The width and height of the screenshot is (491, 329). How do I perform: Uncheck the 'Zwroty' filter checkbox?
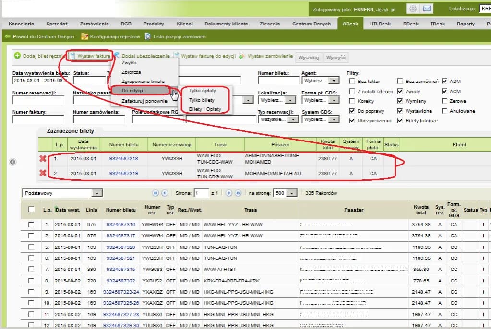(400, 91)
